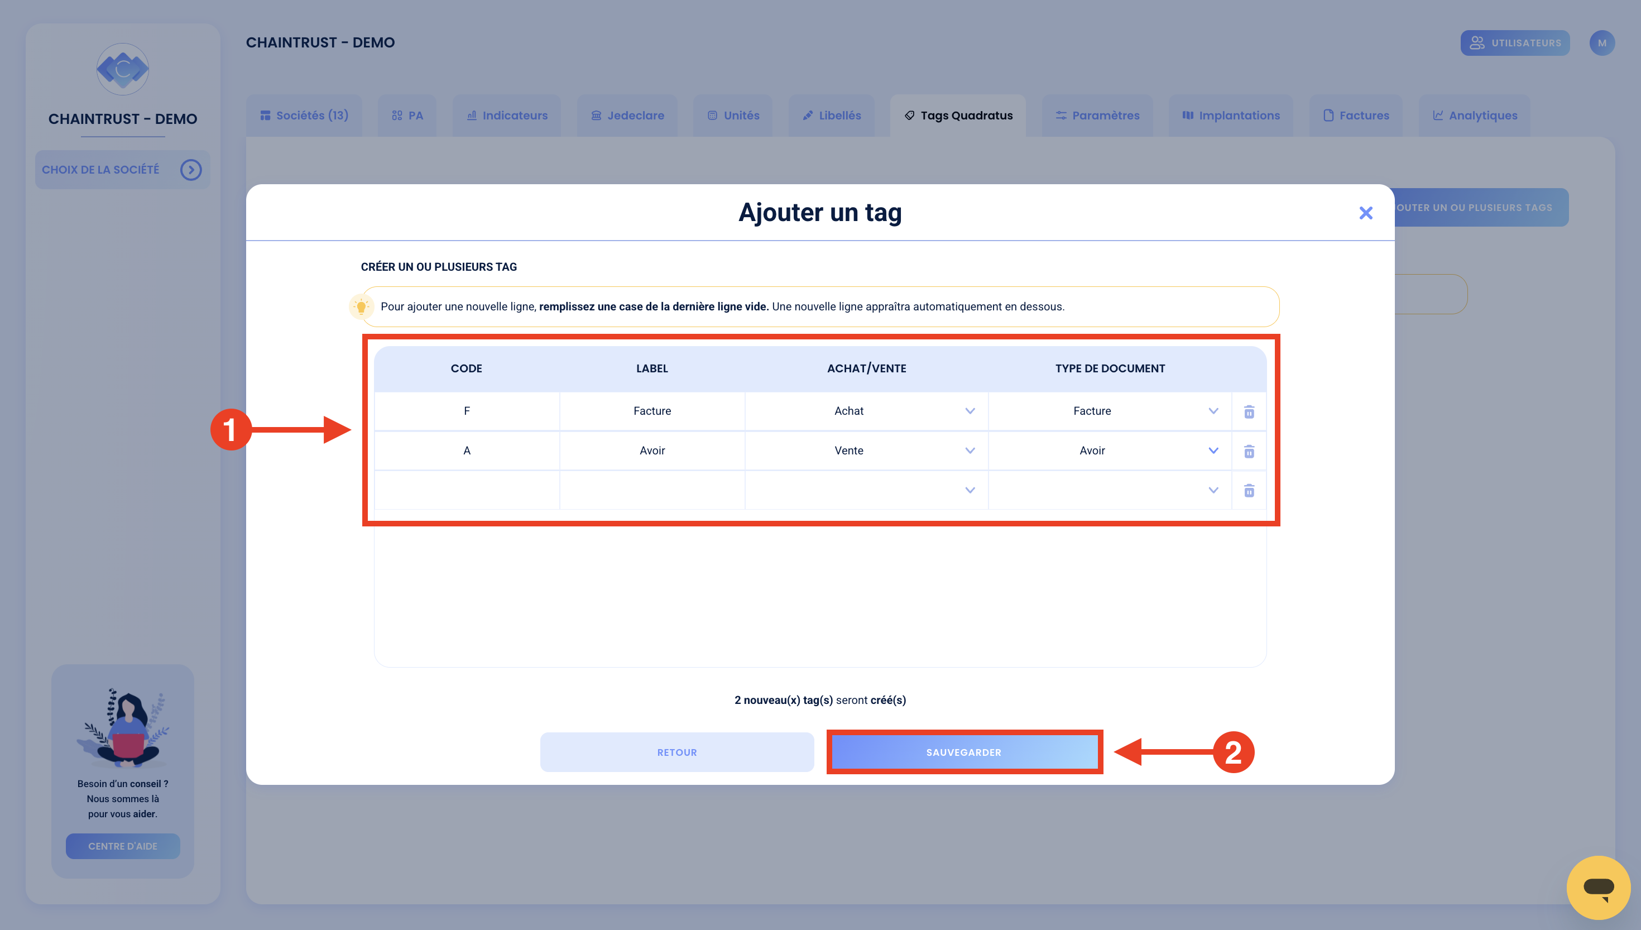The width and height of the screenshot is (1641, 930).
Task: Open the M user avatar menu
Action: click(x=1601, y=43)
